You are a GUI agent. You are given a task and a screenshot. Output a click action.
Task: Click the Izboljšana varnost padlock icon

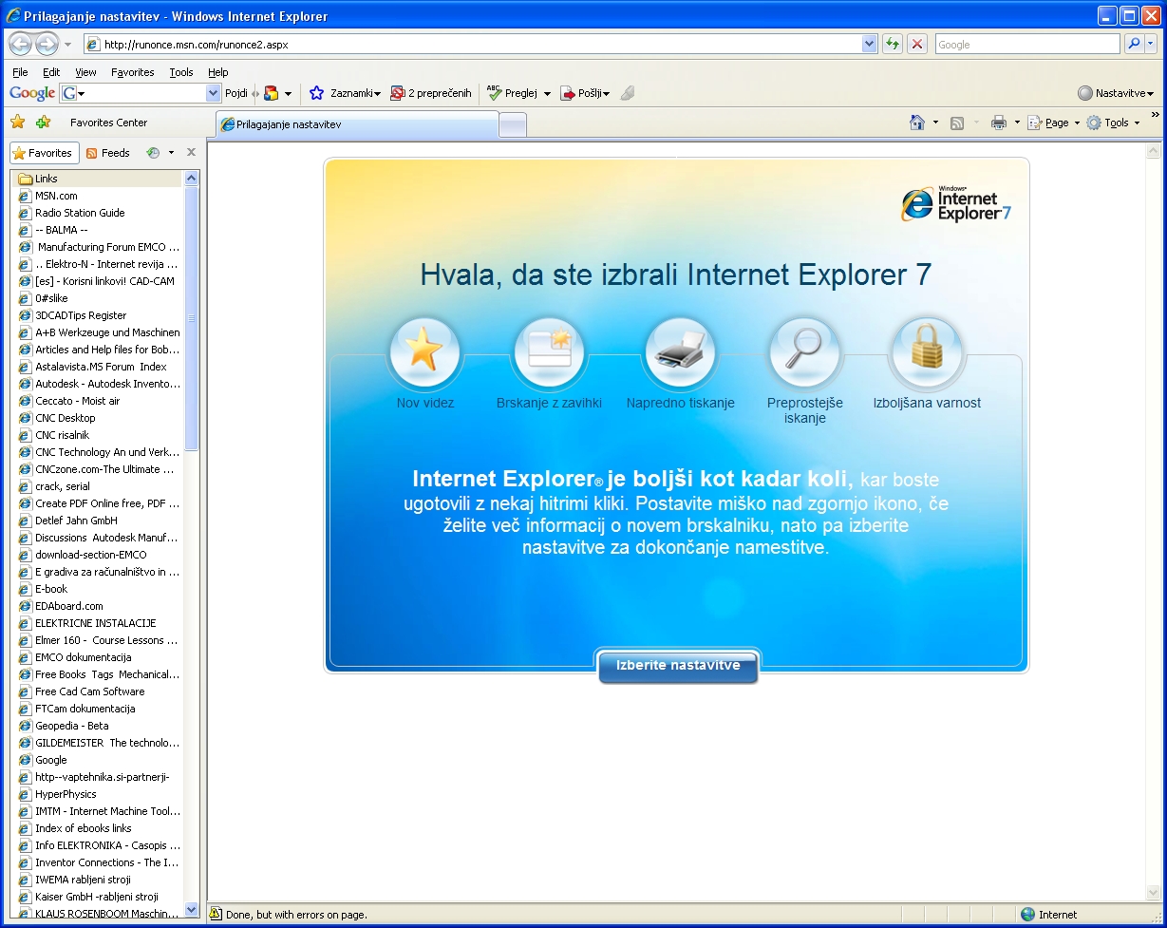click(927, 352)
